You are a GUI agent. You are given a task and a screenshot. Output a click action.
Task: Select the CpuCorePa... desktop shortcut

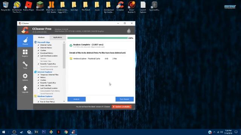tap(154, 6)
